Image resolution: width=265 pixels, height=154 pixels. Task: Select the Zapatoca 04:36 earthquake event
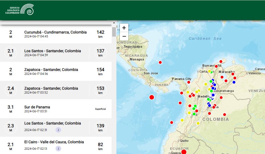[x=56, y=71]
